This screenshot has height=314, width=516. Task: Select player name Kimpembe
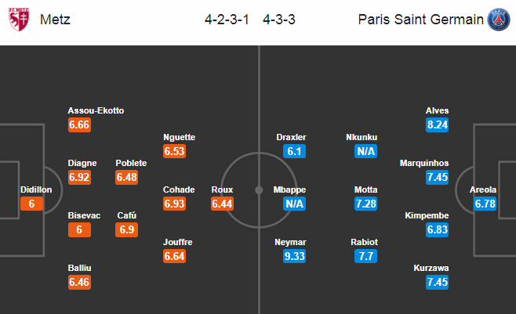pyautogui.click(x=427, y=216)
